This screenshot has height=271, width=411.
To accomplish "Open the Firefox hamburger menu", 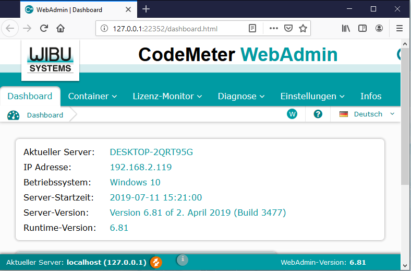I will (399, 28).
